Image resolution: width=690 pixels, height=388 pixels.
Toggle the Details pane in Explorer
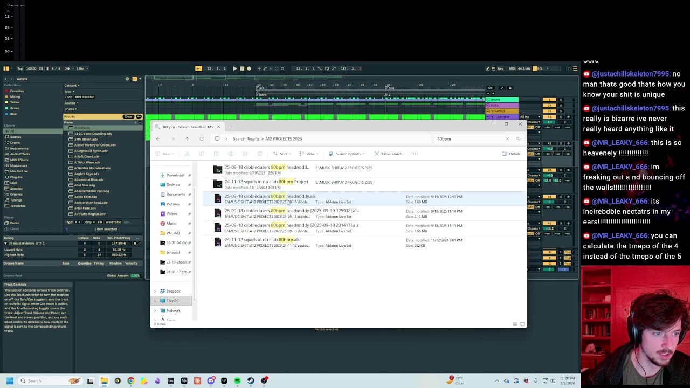[511, 154]
